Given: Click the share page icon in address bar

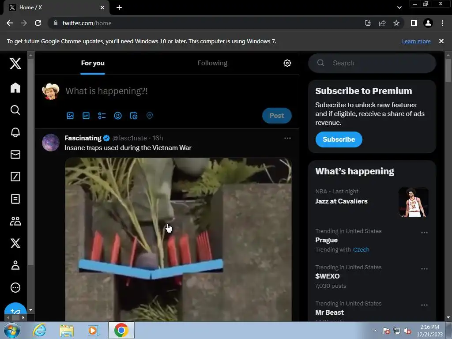Looking at the screenshot, I should point(382,23).
